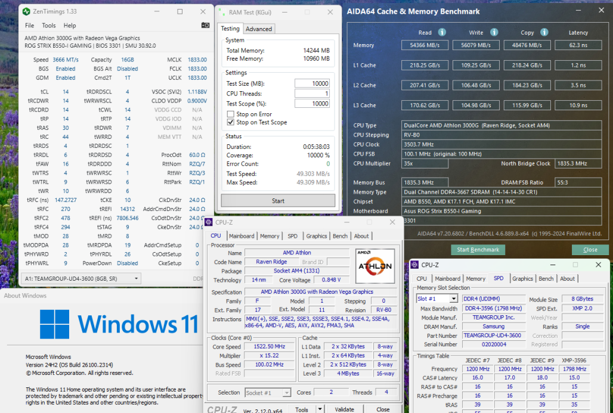The width and height of the screenshot is (613, 413).
Task: Open the Socket #1 selection dropdown
Action: click(287, 393)
